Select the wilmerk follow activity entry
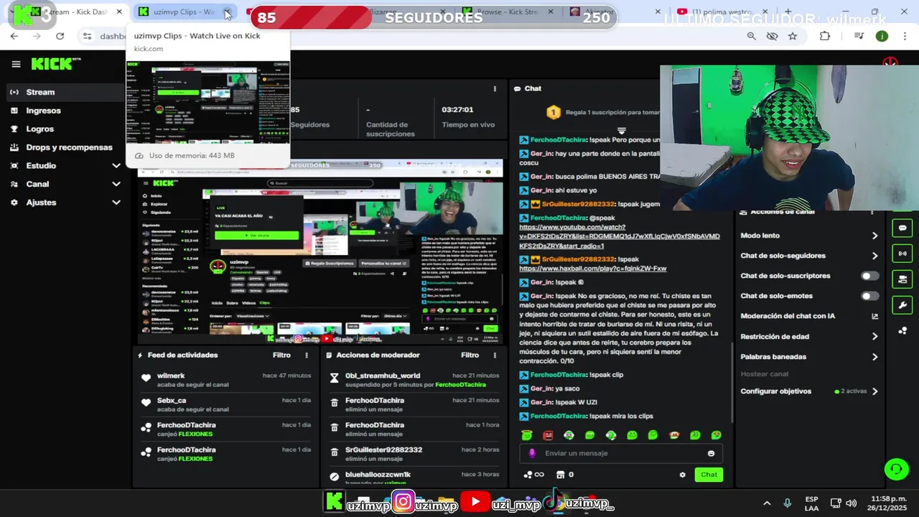Viewport: 919px width, 517px height. point(226,380)
